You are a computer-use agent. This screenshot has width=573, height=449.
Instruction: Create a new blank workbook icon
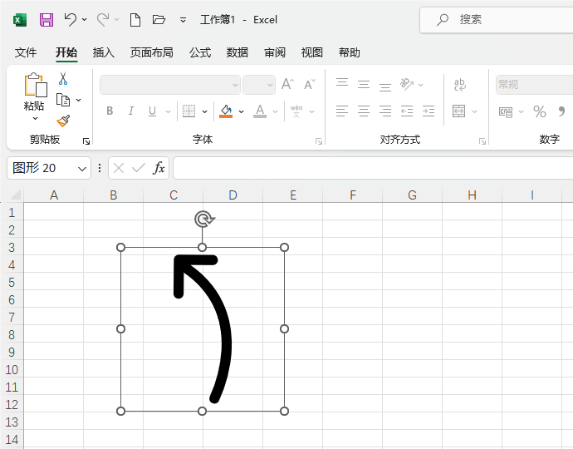135,20
